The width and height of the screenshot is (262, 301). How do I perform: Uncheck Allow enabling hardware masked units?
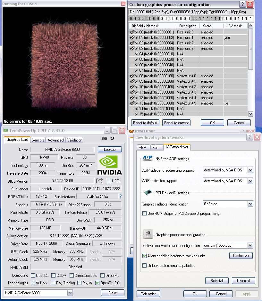pyautogui.click(x=145, y=256)
